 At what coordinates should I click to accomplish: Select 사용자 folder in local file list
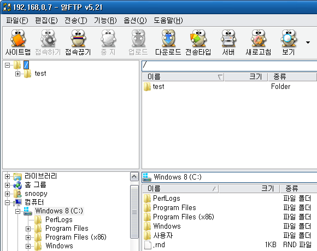[x=163, y=236]
